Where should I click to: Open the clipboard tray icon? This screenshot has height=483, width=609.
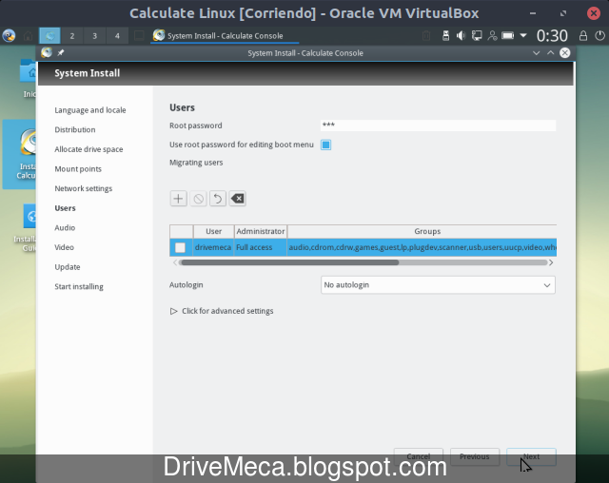[x=426, y=36]
